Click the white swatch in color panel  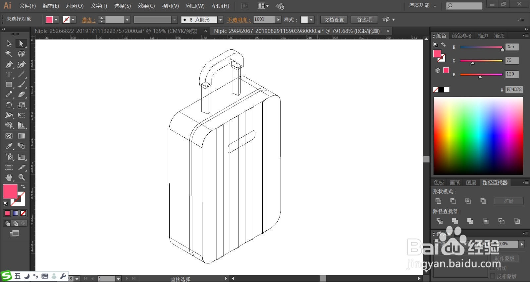click(x=447, y=90)
